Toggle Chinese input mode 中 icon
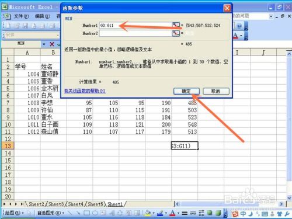This screenshot has width=292, height=219. point(243,214)
